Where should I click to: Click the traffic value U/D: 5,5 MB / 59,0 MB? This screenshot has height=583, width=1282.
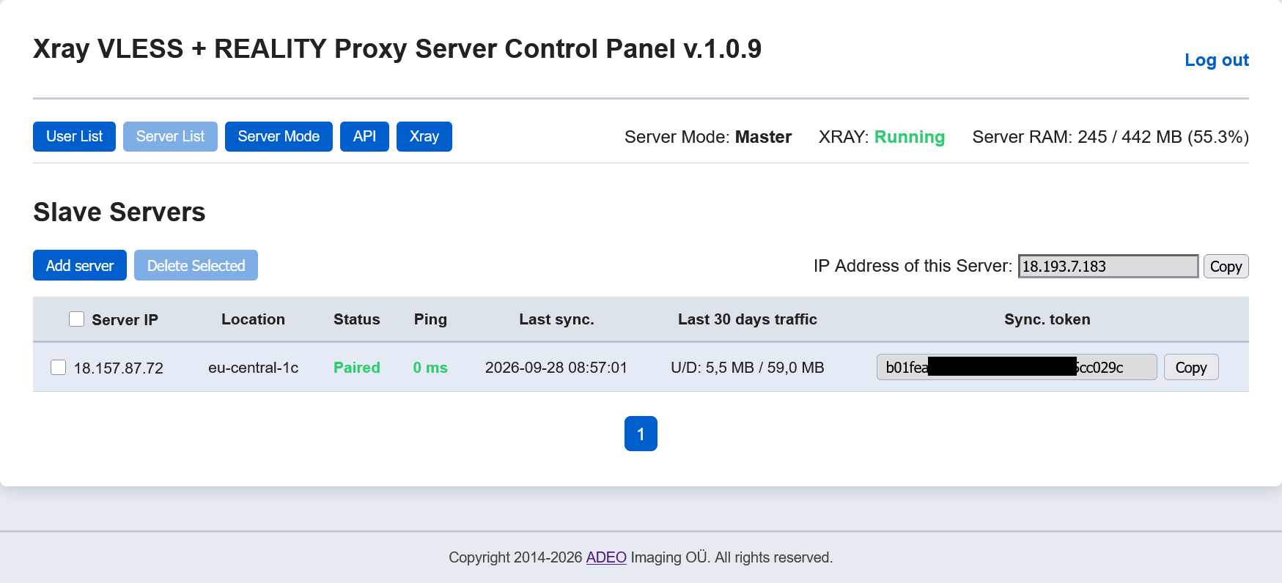click(748, 368)
